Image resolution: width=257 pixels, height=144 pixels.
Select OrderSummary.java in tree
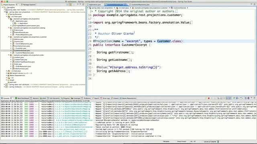(x=21, y=69)
